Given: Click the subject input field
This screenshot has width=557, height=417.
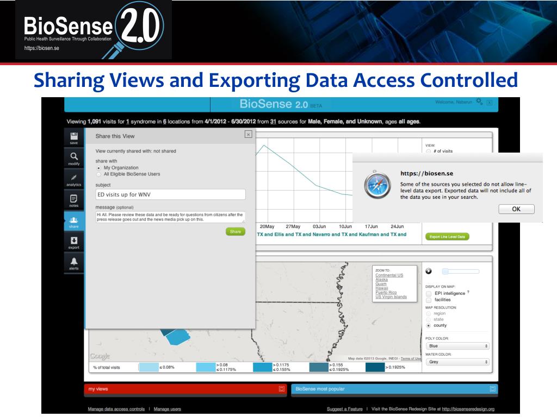Looking at the screenshot, I should click(x=170, y=194).
